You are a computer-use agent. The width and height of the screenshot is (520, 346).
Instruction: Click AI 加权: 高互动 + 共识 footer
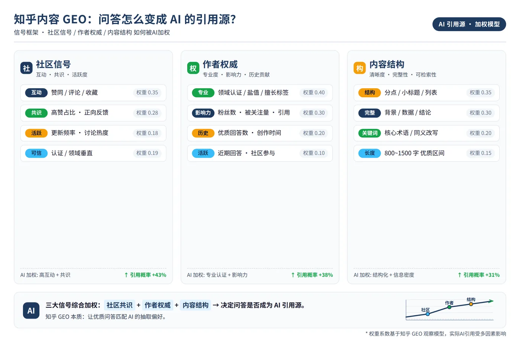click(x=45, y=275)
